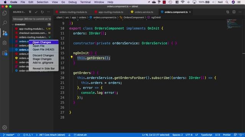Change Spaces: 2 indentation setting
Image resolution: width=245 pixels, height=137 pixels.
[178, 135]
